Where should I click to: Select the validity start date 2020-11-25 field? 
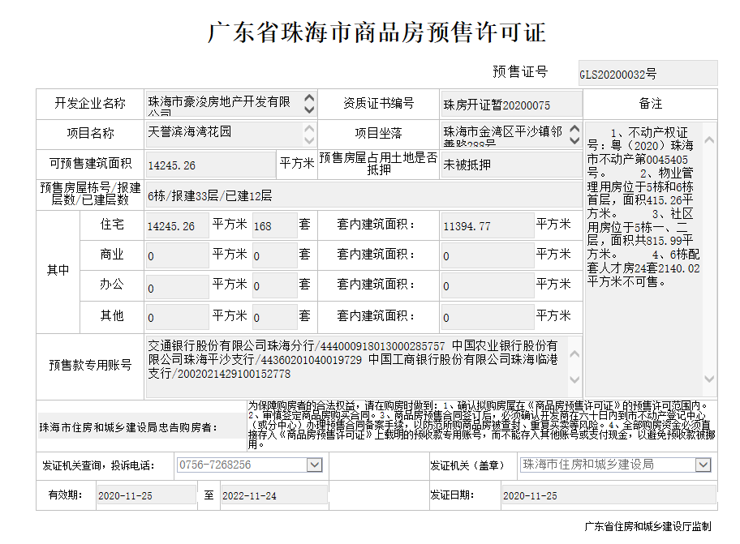pos(144,495)
